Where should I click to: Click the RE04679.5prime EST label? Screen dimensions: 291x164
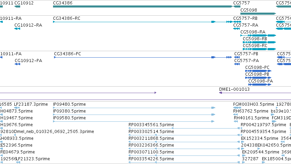pos(17,152)
